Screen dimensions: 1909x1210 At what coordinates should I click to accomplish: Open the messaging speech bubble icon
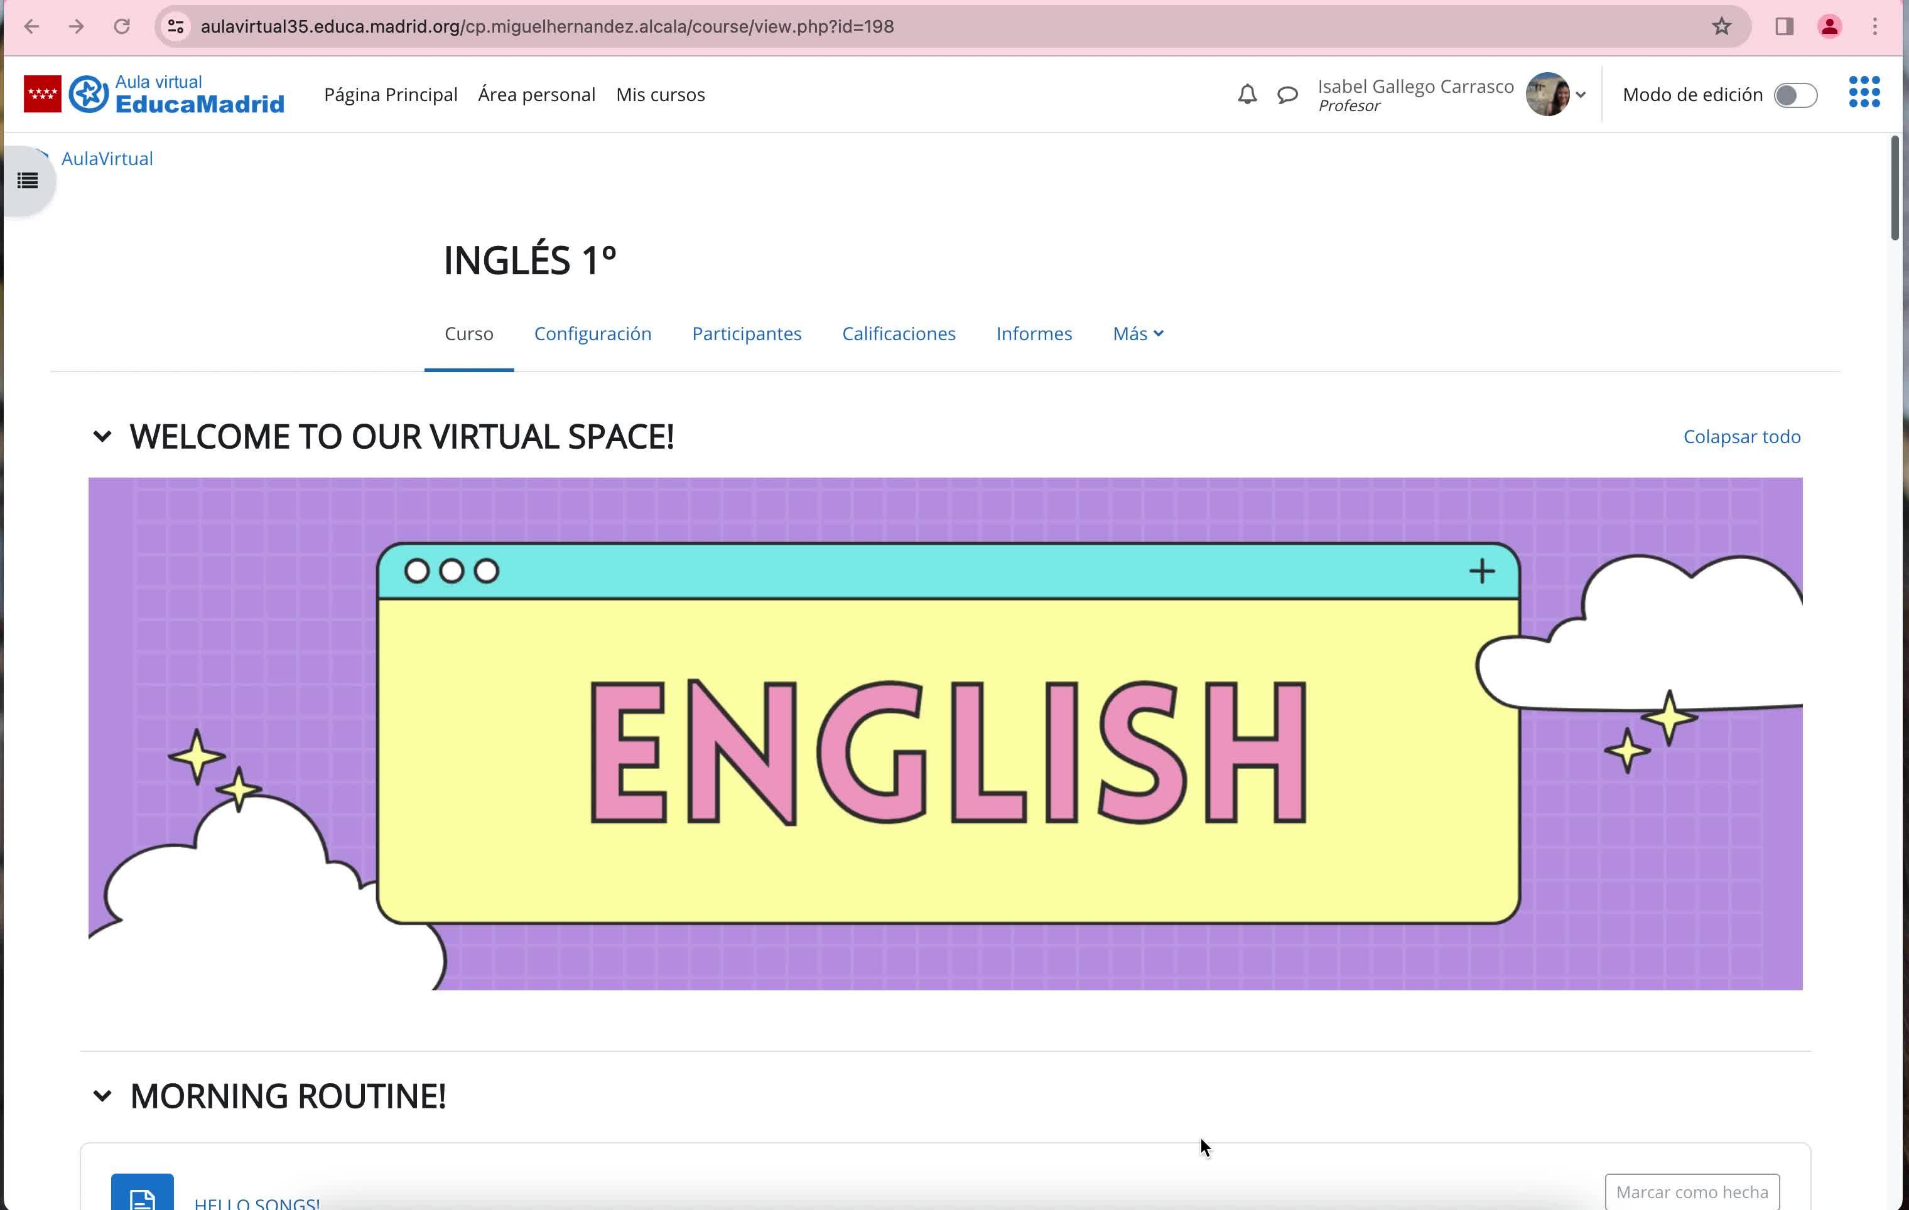[x=1287, y=94]
